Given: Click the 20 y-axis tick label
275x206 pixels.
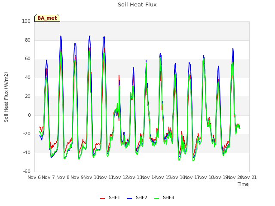Looking at the screenshot, I should coord(27,96).
